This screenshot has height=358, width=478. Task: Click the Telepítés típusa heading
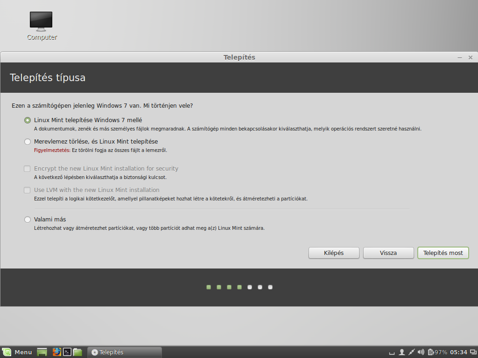tap(48, 78)
